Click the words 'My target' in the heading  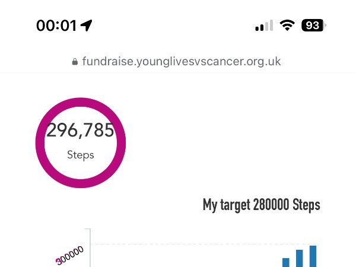(x=226, y=205)
